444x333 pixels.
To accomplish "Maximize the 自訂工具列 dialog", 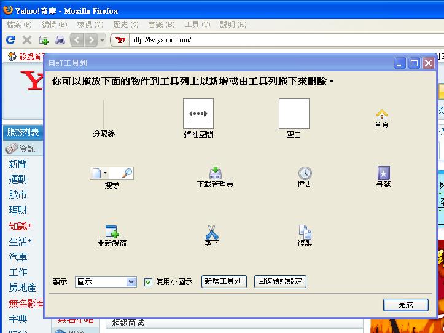I will 414,63.
